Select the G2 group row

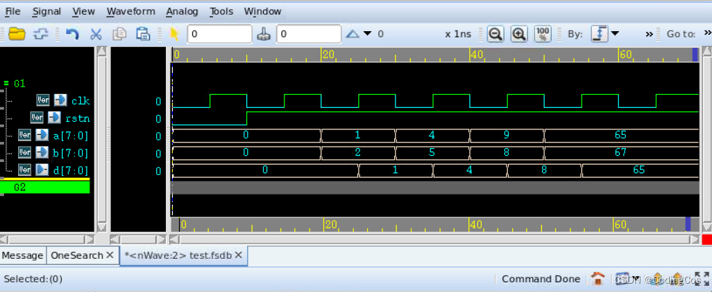point(46,187)
